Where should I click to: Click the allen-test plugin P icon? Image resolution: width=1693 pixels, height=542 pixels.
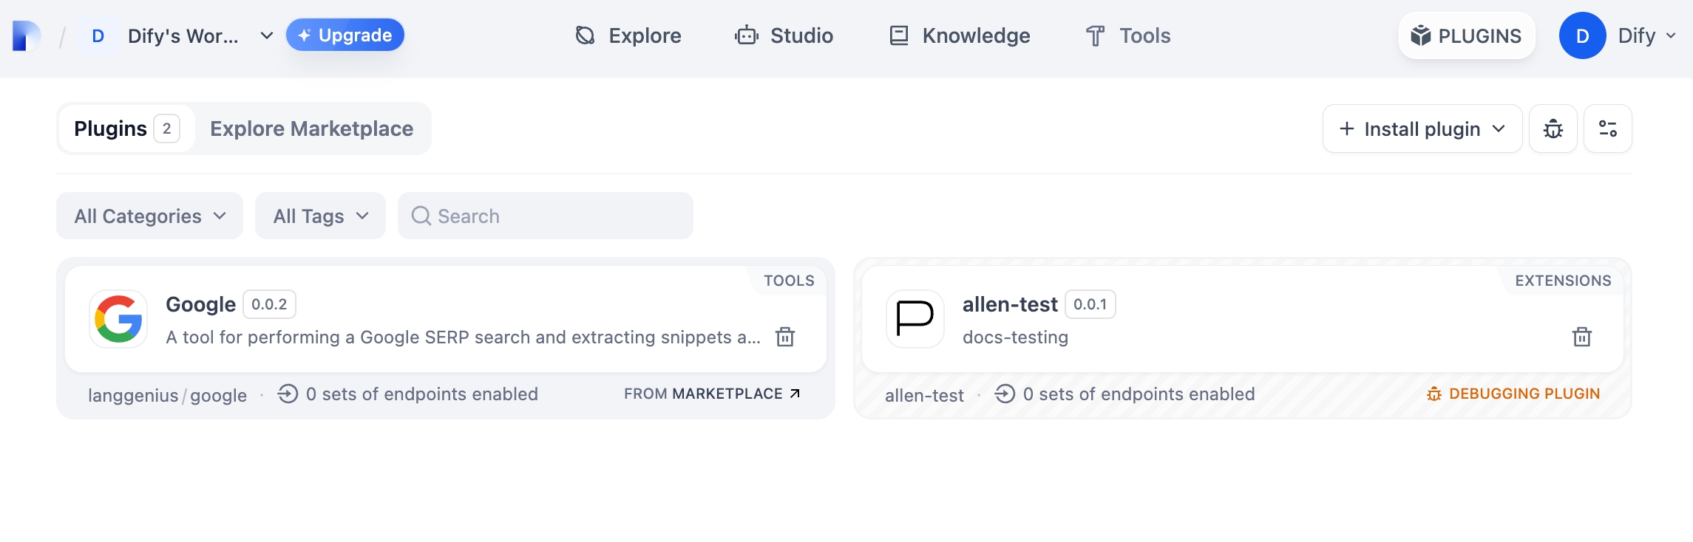[915, 319]
